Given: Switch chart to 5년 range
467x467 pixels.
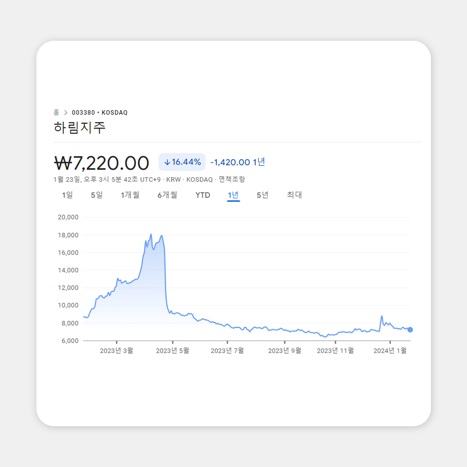Looking at the screenshot, I should pyautogui.click(x=262, y=195).
